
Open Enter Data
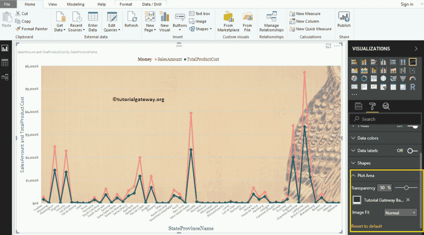point(93,22)
